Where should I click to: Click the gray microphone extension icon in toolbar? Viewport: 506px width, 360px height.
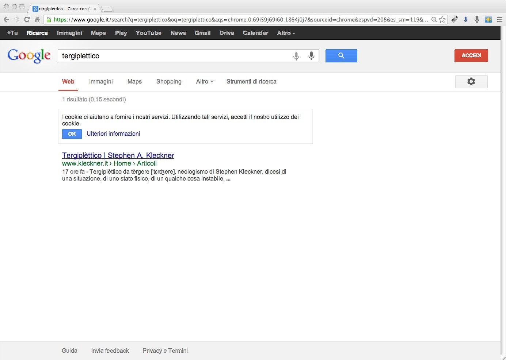click(477, 20)
